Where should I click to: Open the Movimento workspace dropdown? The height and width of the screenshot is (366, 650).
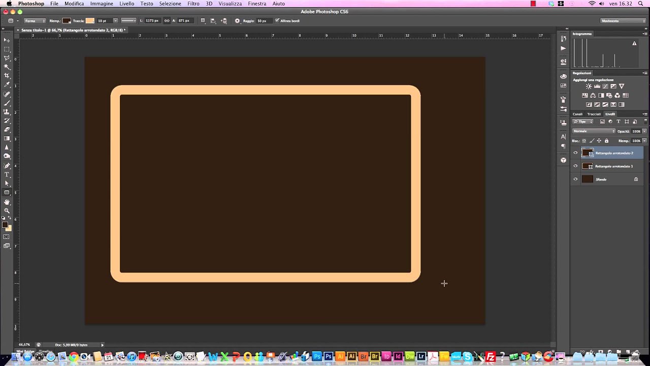point(623,21)
